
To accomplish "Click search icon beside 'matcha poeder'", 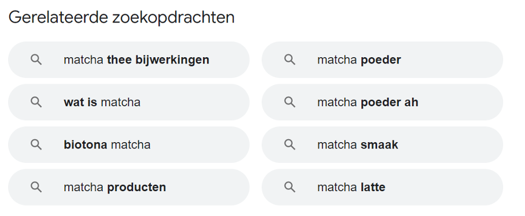I will pos(290,60).
